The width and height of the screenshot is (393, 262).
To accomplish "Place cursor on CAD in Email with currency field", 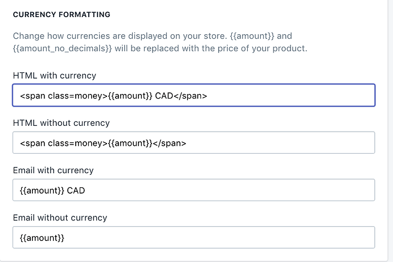I will (x=76, y=191).
